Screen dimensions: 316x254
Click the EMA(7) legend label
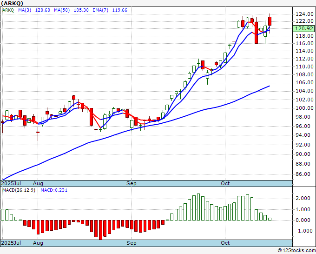(100, 10)
